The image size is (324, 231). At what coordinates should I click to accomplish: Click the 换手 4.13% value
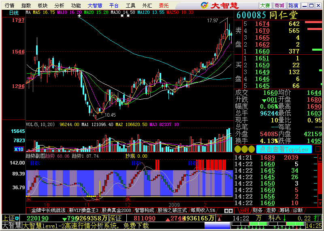269,141
